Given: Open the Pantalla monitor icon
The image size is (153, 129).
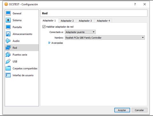Looking at the screenshot, I should [x=8, y=27].
